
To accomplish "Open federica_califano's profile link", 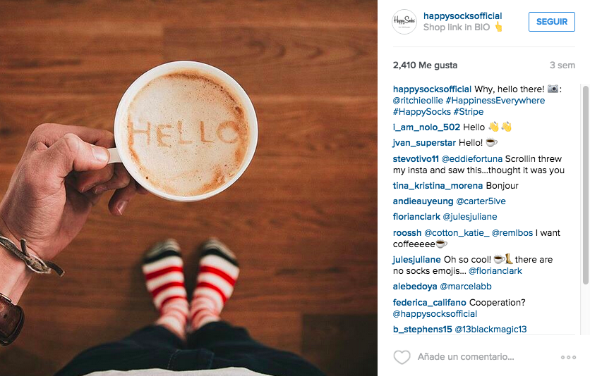I will click(x=429, y=303).
